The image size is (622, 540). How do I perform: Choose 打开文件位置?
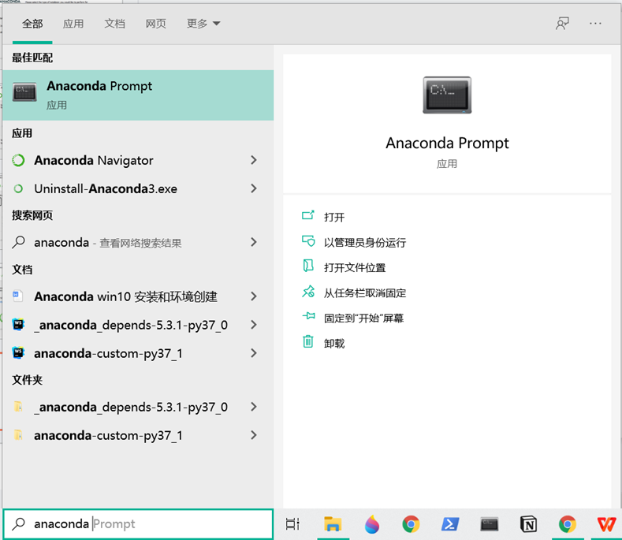tap(355, 268)
